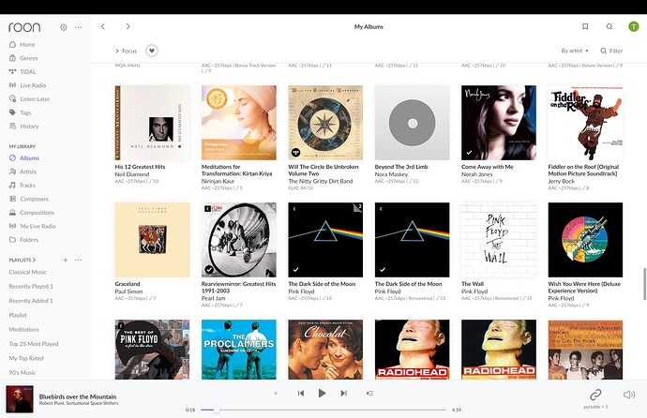Open History in sidebar

pos(24,127)
